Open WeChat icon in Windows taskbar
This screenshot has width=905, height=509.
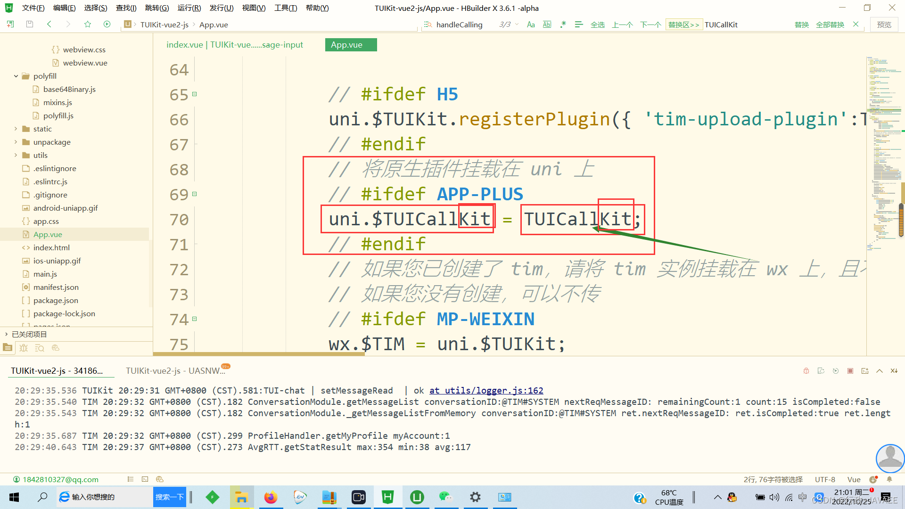point(445,497)
